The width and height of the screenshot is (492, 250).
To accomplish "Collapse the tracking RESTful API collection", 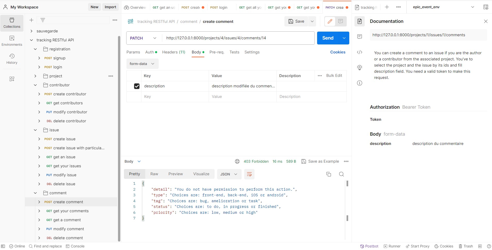I will 31,40.
